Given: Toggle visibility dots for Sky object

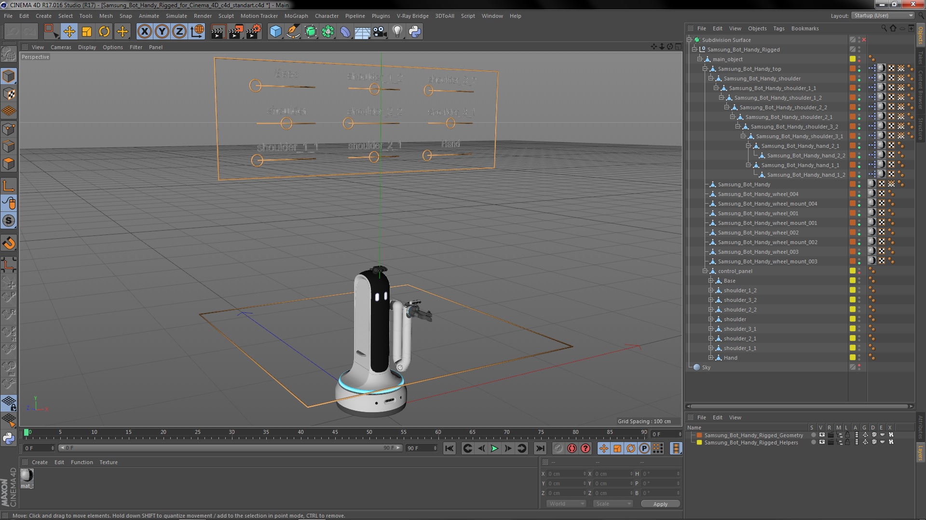Looking at the screenshot, I should click(859, 367).
